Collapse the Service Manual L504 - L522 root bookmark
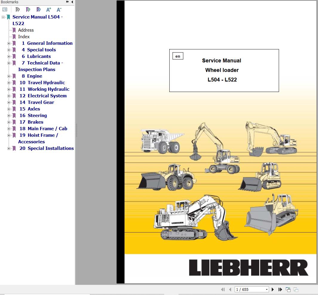The height and width of the screenshot is (295, 318). click(3, 17)
